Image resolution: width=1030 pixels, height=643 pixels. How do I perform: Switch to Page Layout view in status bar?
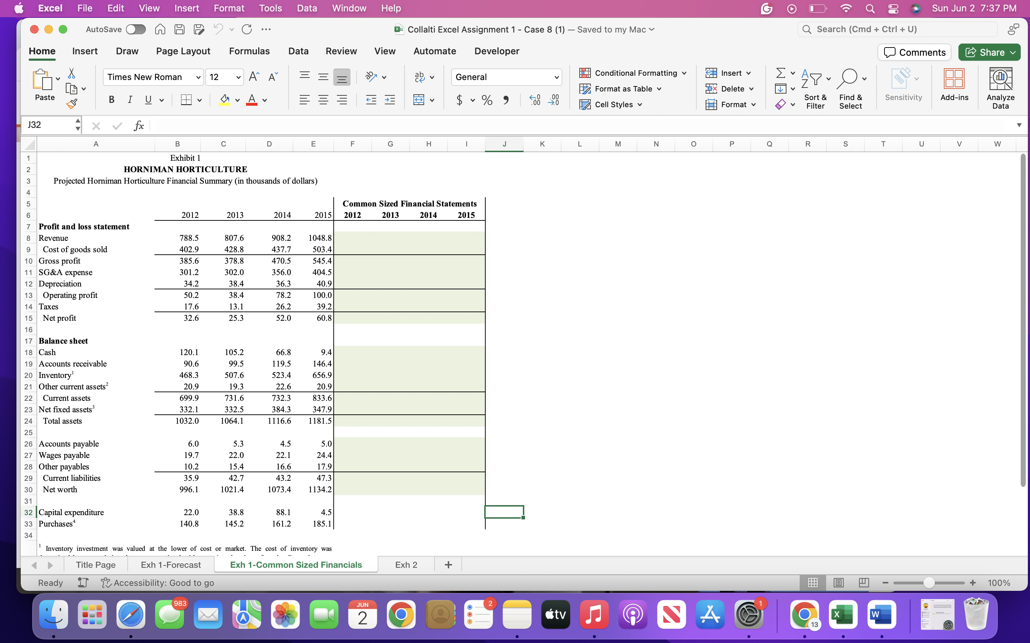[x=838, y=583]
